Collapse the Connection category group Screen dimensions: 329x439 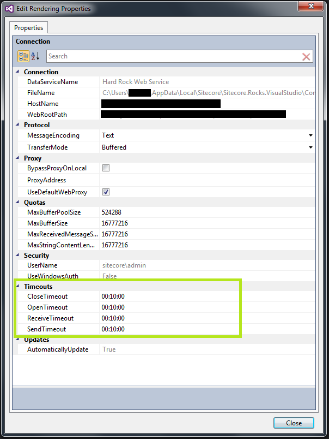[17, 72]
